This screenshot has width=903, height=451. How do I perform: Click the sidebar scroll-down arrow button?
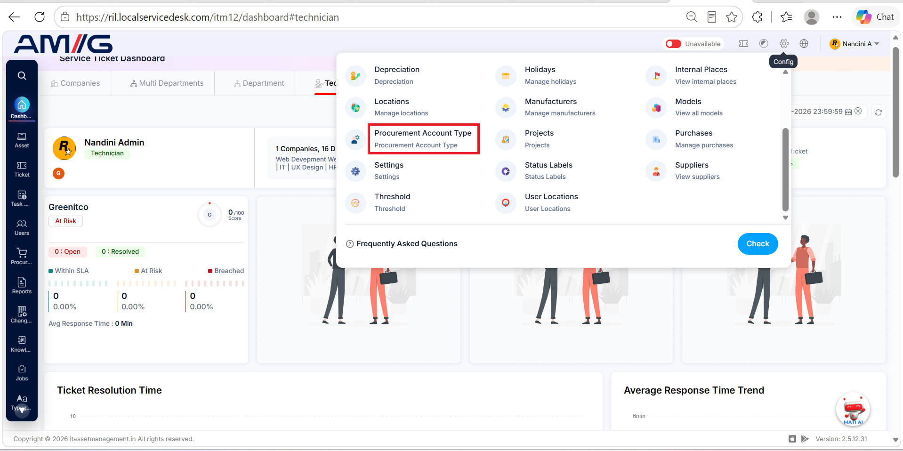(x=22, y=410)
